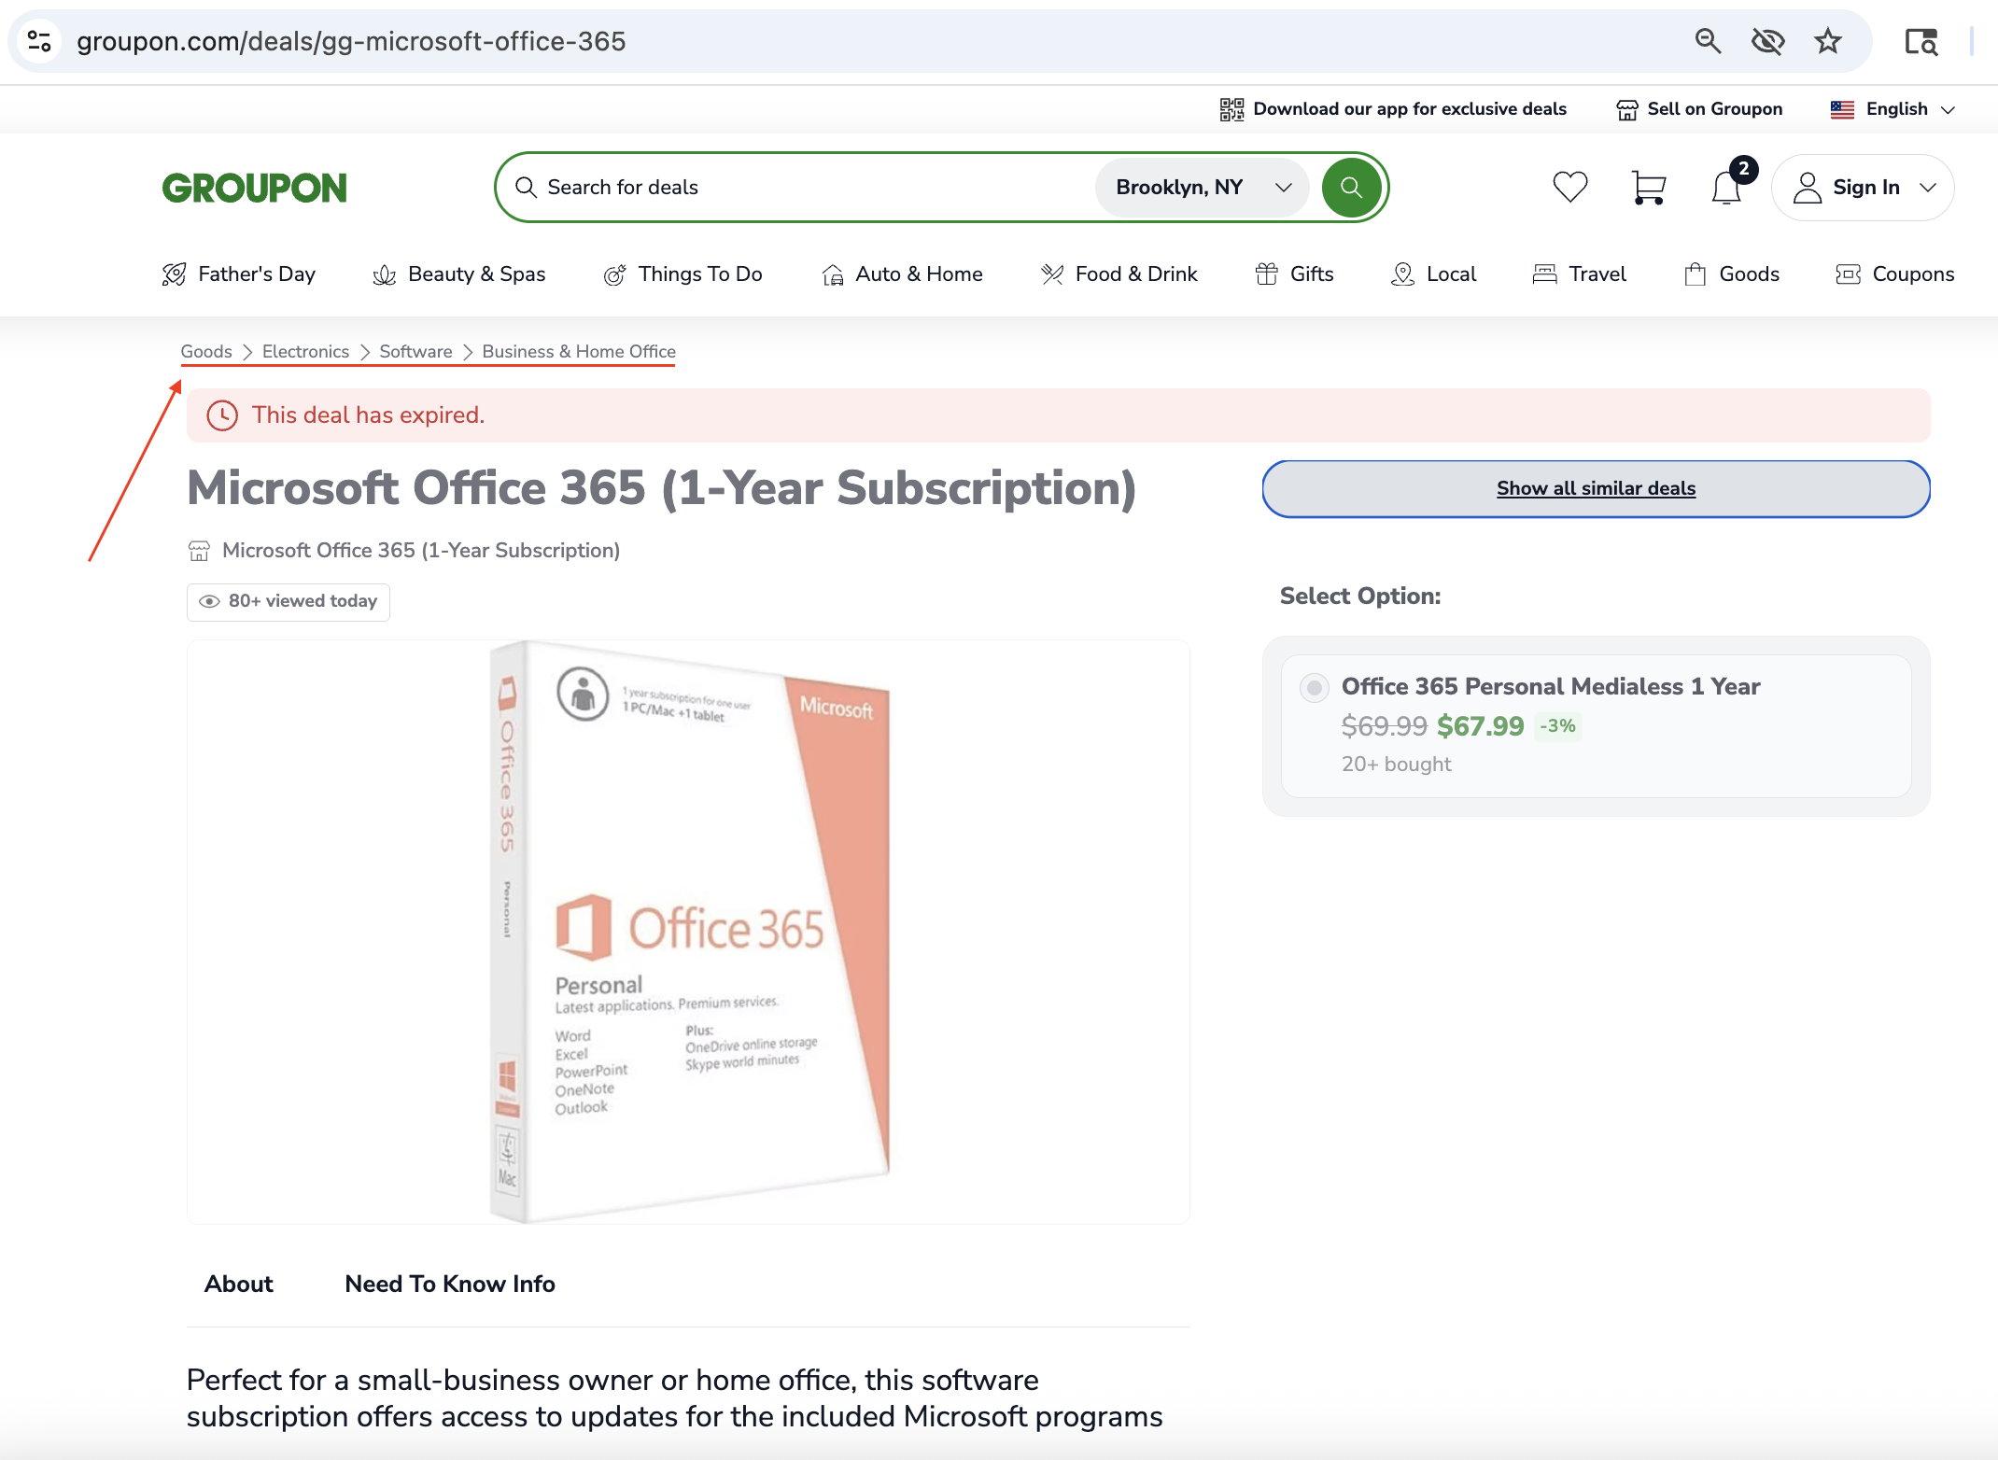Viewport: 1998px width, 1460px height.
Task: Follow the Goods breadcrumb link
Action: (x=206, y=351)
